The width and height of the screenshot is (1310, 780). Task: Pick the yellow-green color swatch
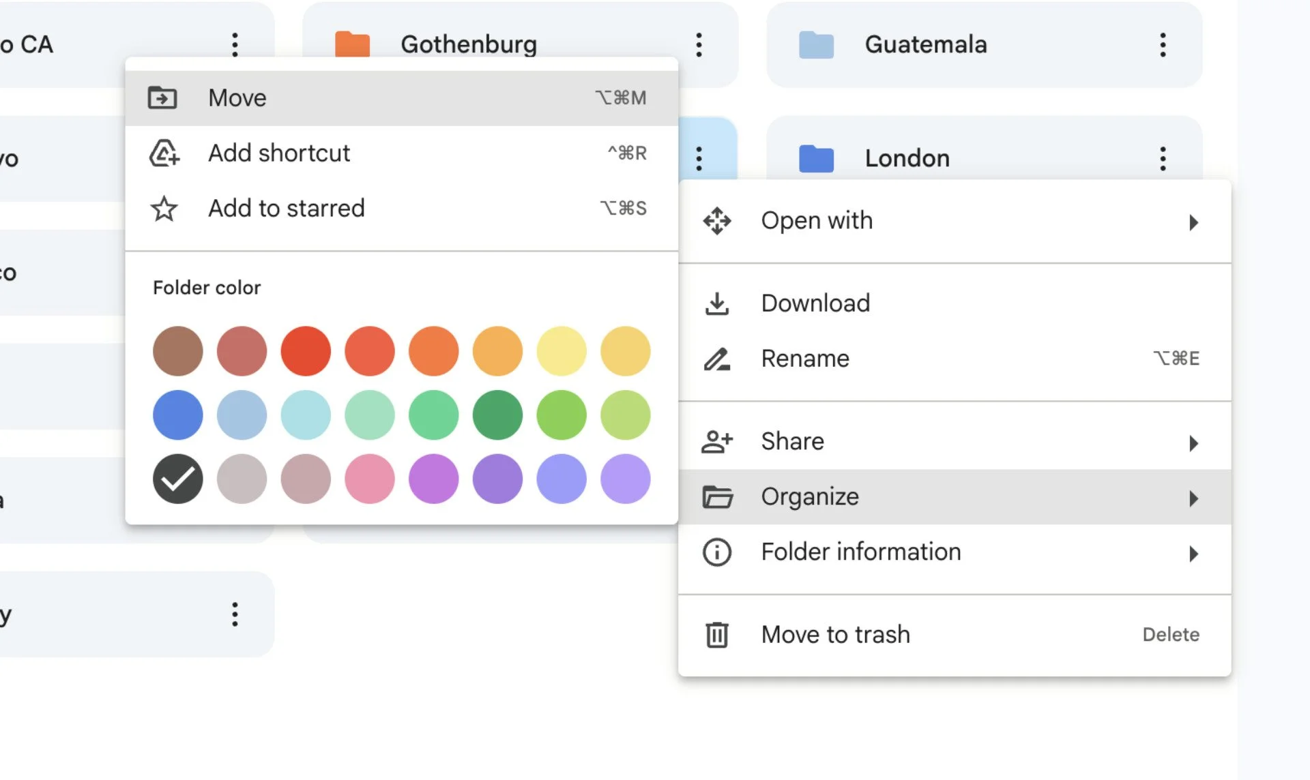[625, 415]
